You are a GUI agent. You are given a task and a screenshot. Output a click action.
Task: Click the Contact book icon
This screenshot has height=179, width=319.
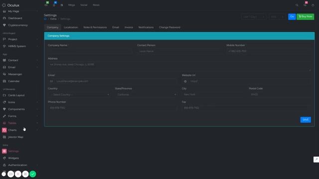(4, 60)
